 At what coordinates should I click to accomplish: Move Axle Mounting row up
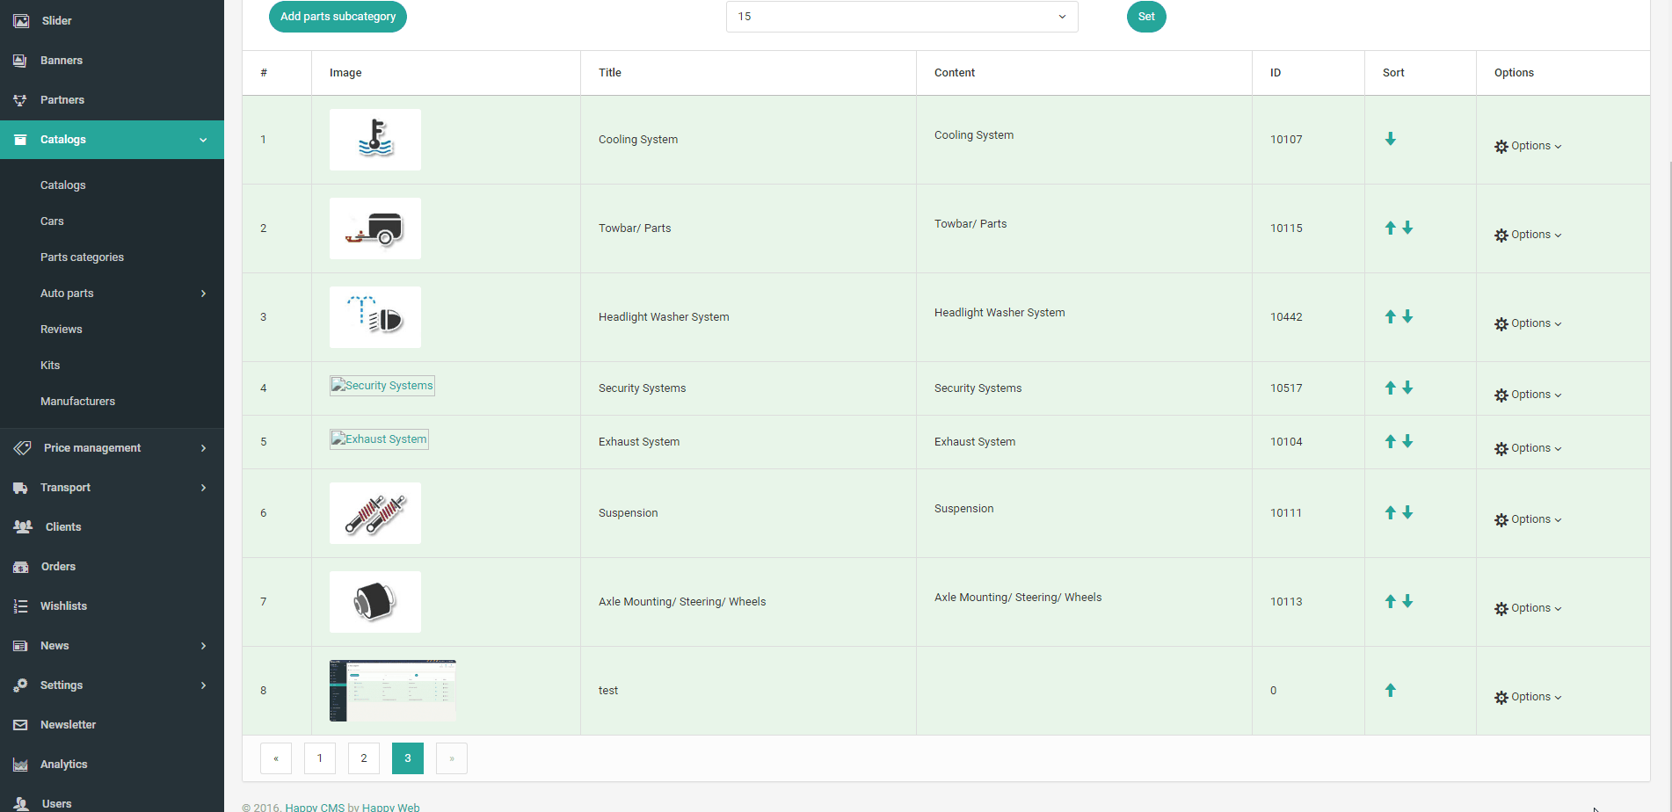[x=1391, y=601]
